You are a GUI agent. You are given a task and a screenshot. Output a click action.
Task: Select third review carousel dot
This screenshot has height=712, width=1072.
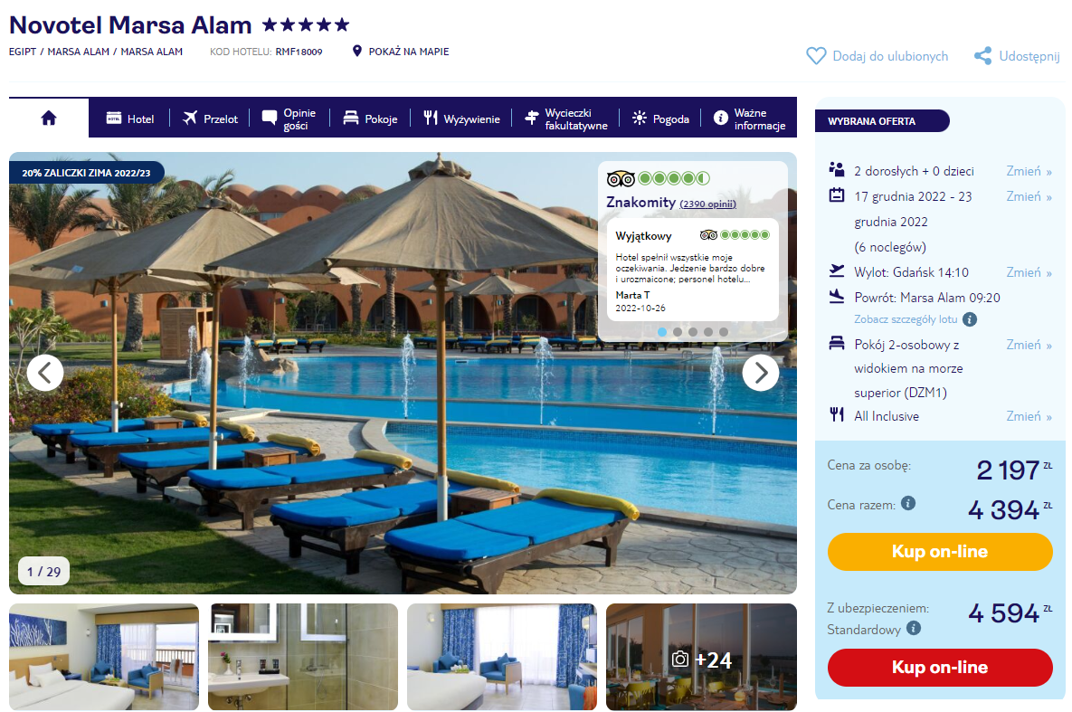point(693,332)
